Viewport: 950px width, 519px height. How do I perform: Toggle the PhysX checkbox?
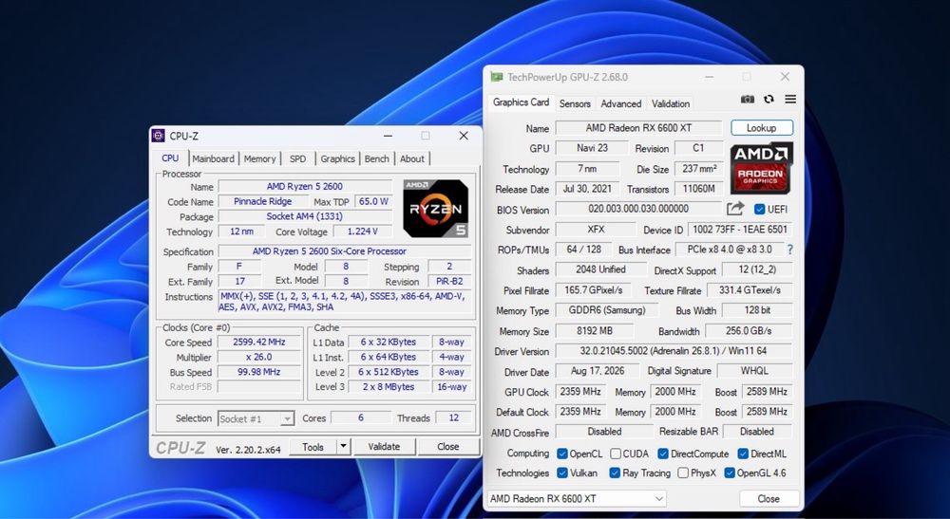coord(683,473)
